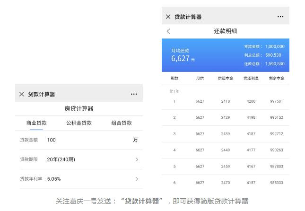The height and width of the screenshot is (211, 305).
Task: Open the three-dot menu in left 贷款计算器 header
Action: [x=134, y=94]
